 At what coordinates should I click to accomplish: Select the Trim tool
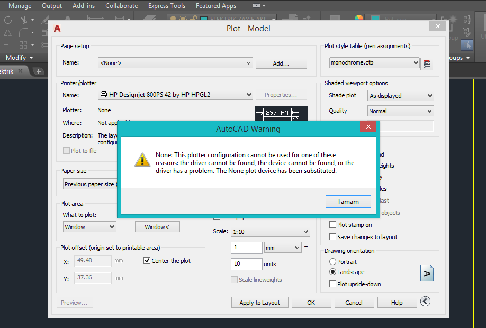click(x=24, y=20)
